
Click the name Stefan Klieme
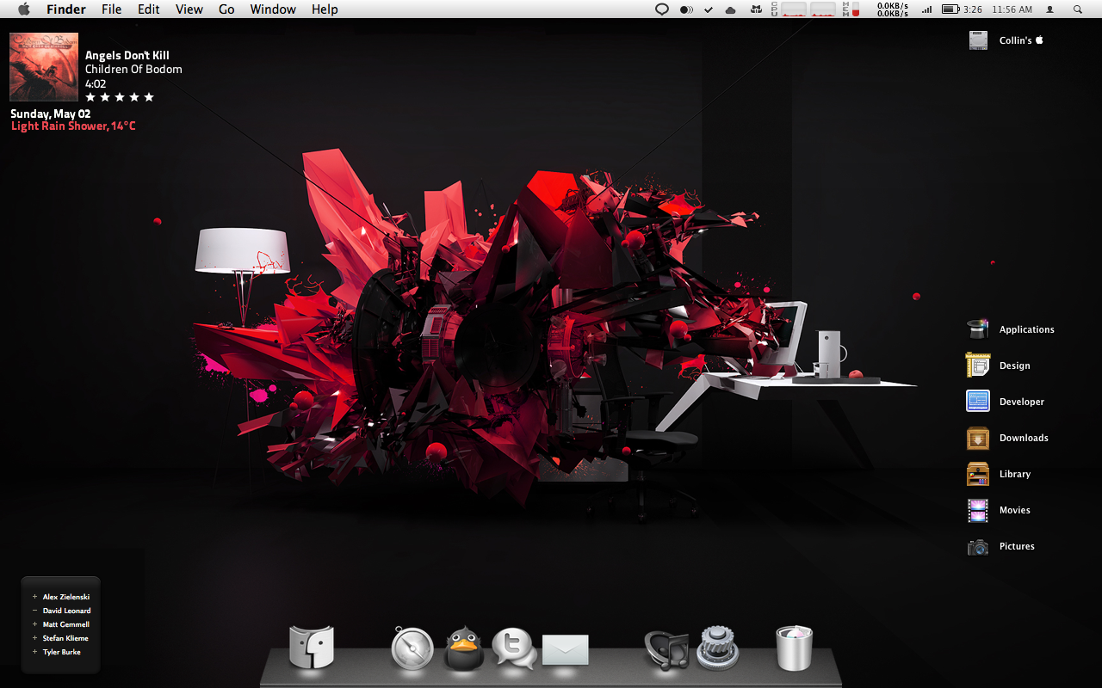point(65,638)
